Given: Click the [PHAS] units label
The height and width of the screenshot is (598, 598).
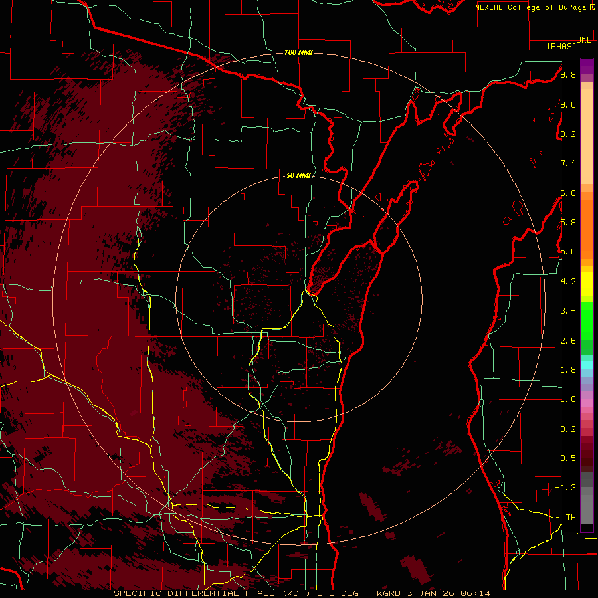Looking at the screenshot, I should pyautogui.click(x=561, y=47).
